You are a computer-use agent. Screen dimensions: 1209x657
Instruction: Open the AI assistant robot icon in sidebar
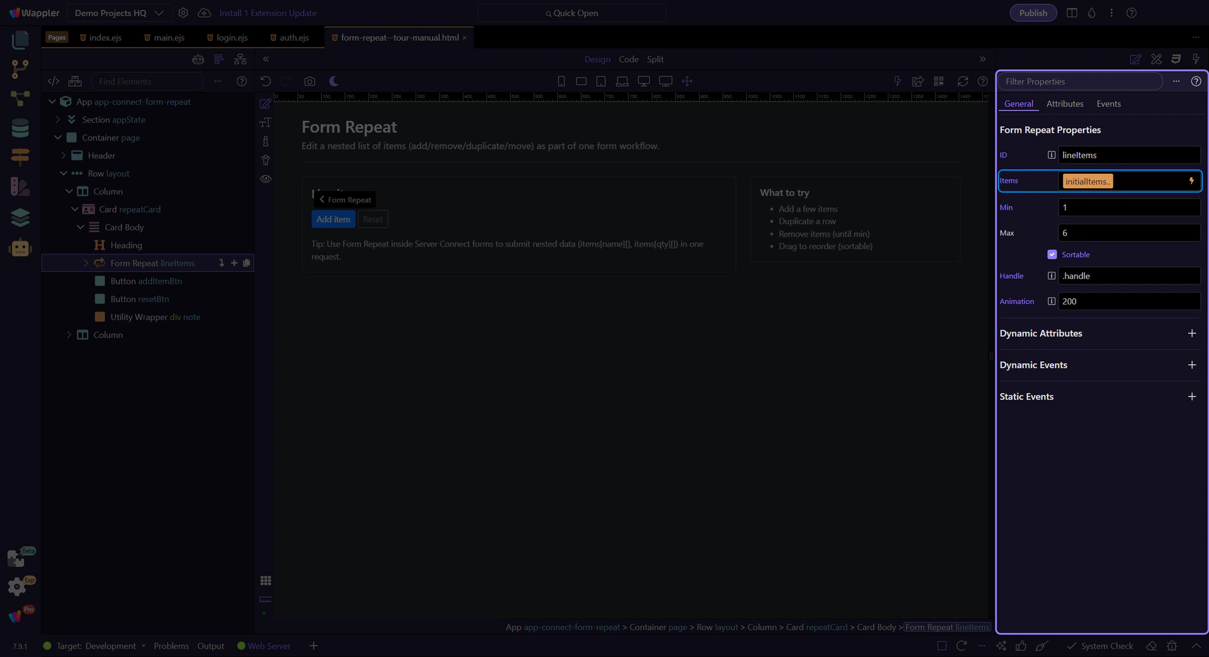20,248
